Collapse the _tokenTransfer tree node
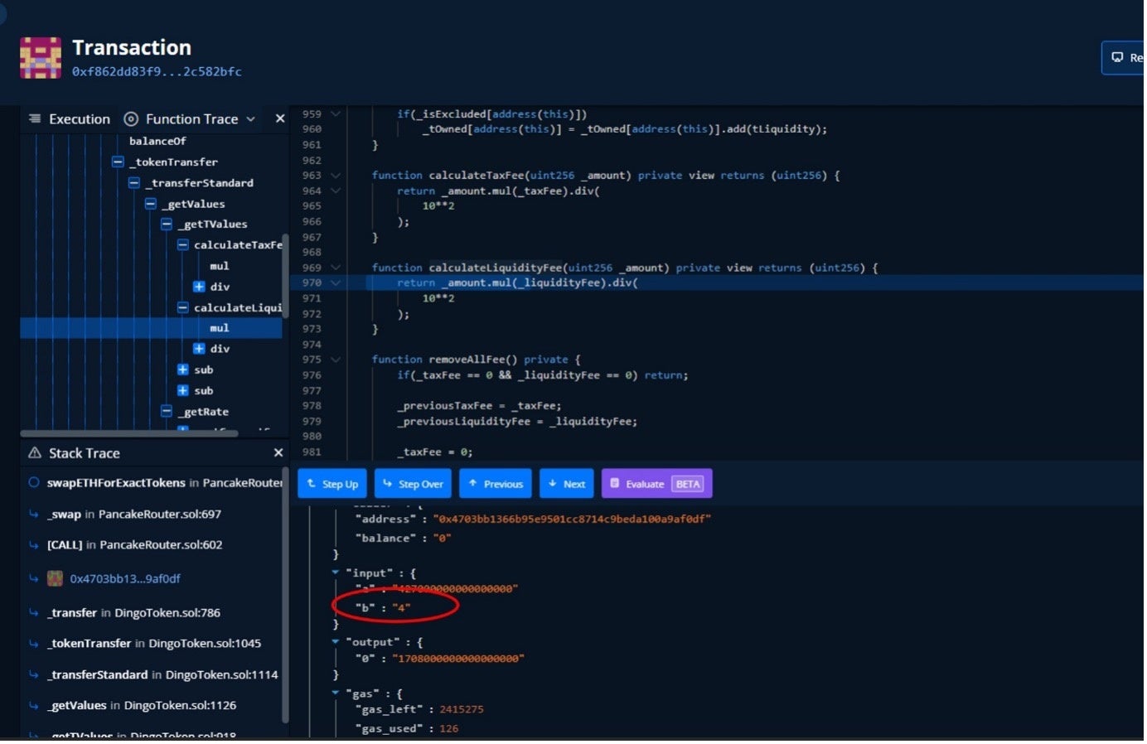This screenshot has width=1147, height=744. 118,162
